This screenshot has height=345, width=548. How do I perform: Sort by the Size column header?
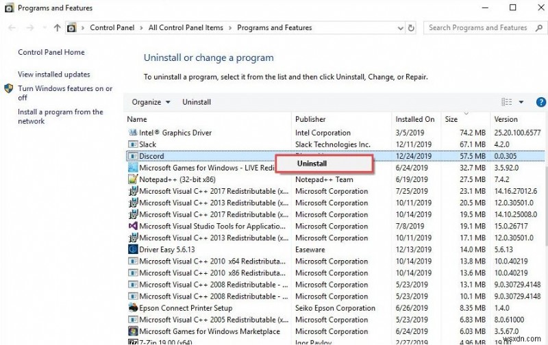(x=466, y=119)
